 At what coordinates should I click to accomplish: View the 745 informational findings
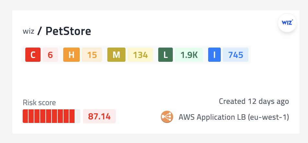pos(236,55)
